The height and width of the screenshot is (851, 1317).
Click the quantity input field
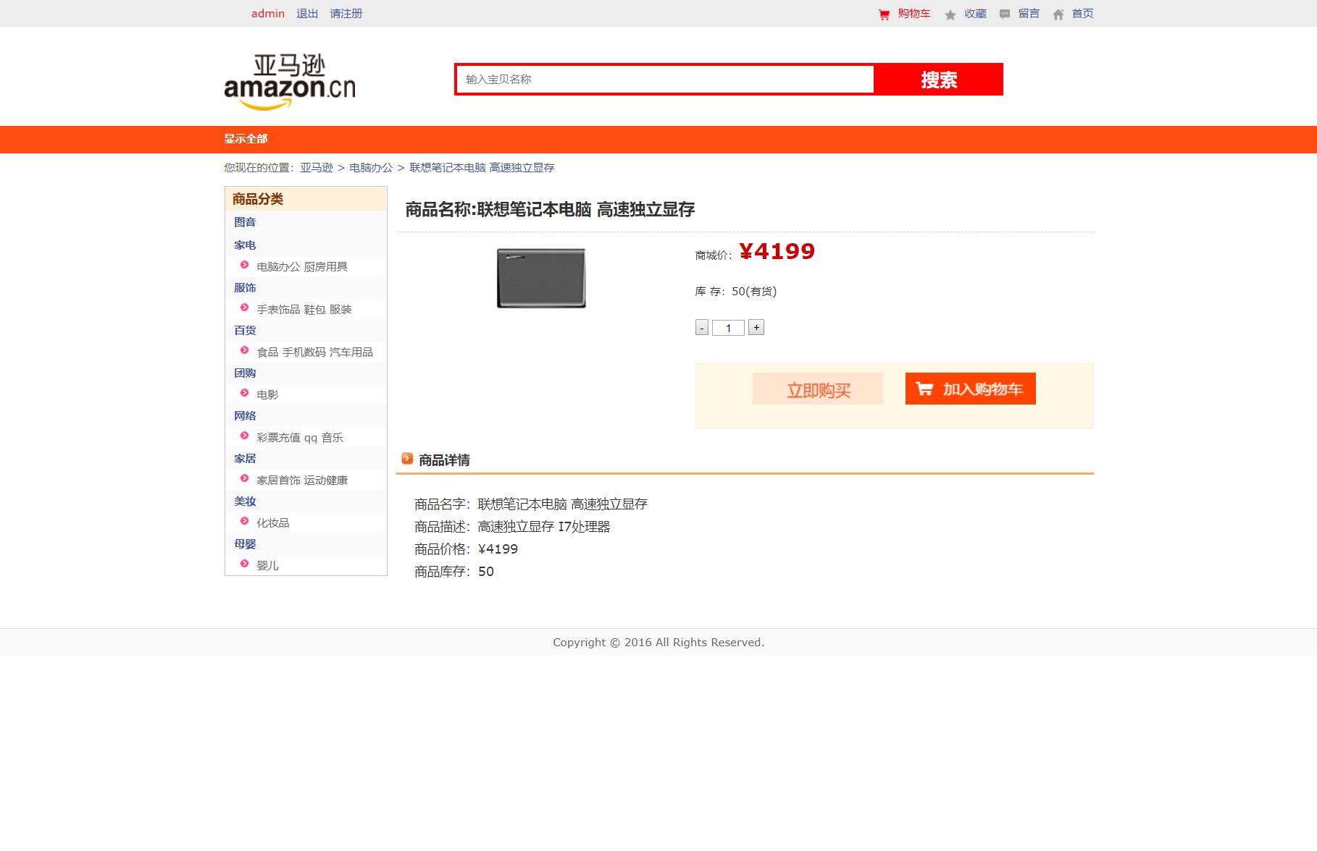pos(728,329)
